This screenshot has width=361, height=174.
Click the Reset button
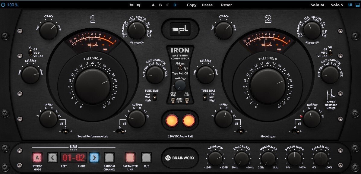(x=226, y=5)
